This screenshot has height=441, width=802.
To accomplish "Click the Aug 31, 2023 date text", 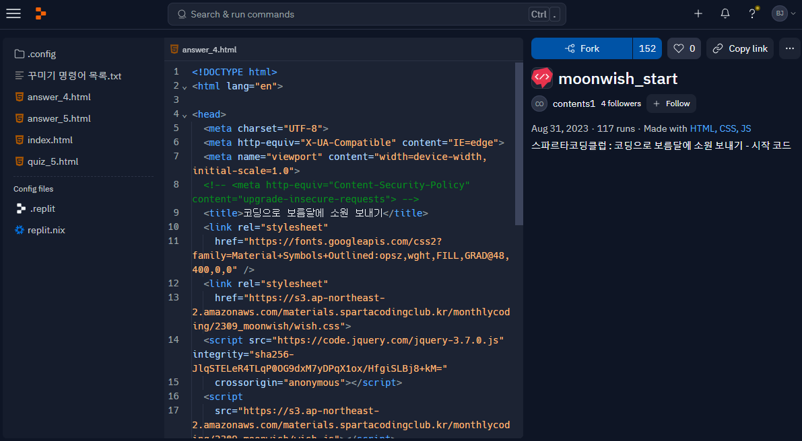I will [x=560, y=128].
